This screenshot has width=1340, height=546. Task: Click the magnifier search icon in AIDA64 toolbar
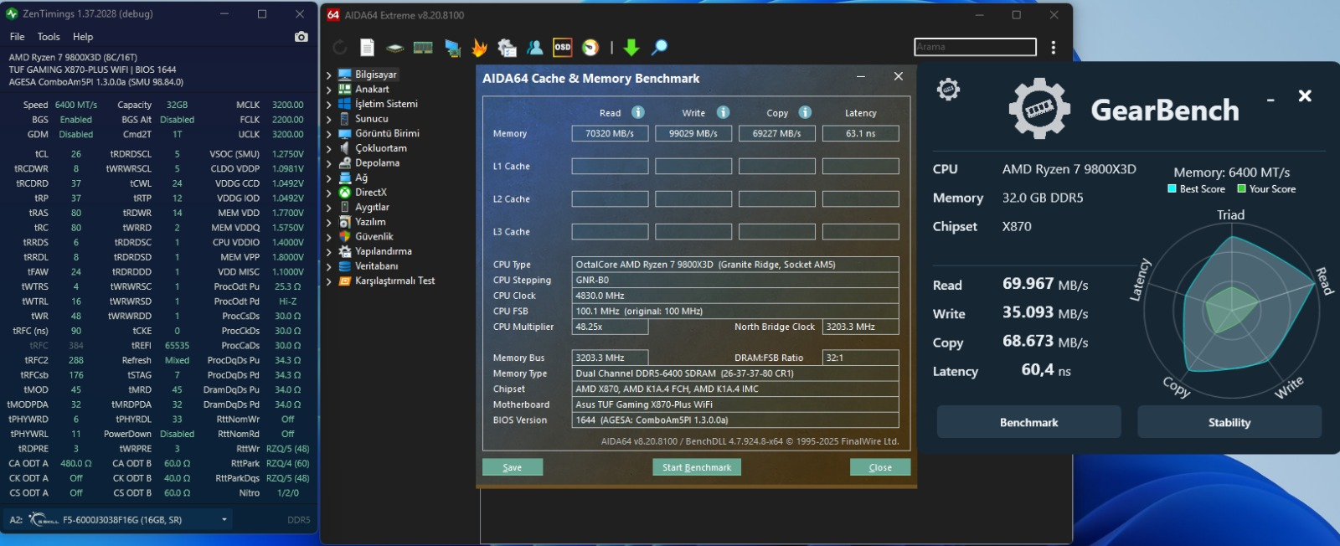click(660, 48)
